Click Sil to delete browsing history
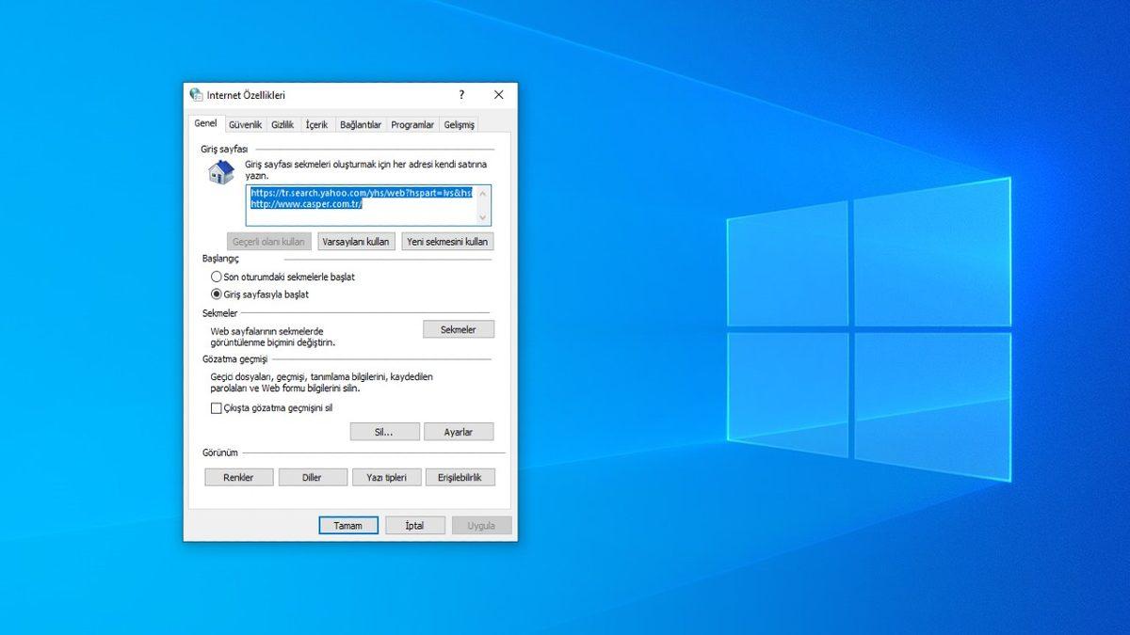 tap(384, 431)
